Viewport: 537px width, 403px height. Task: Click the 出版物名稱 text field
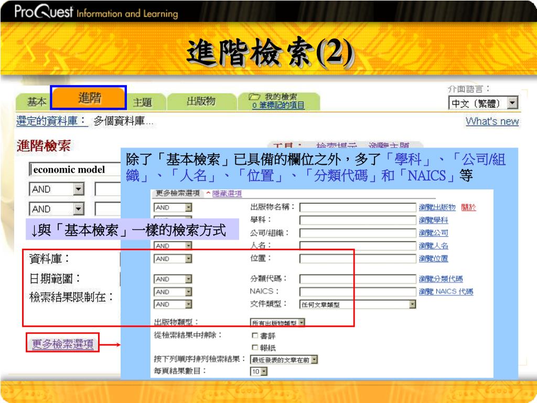pos(358,207)
